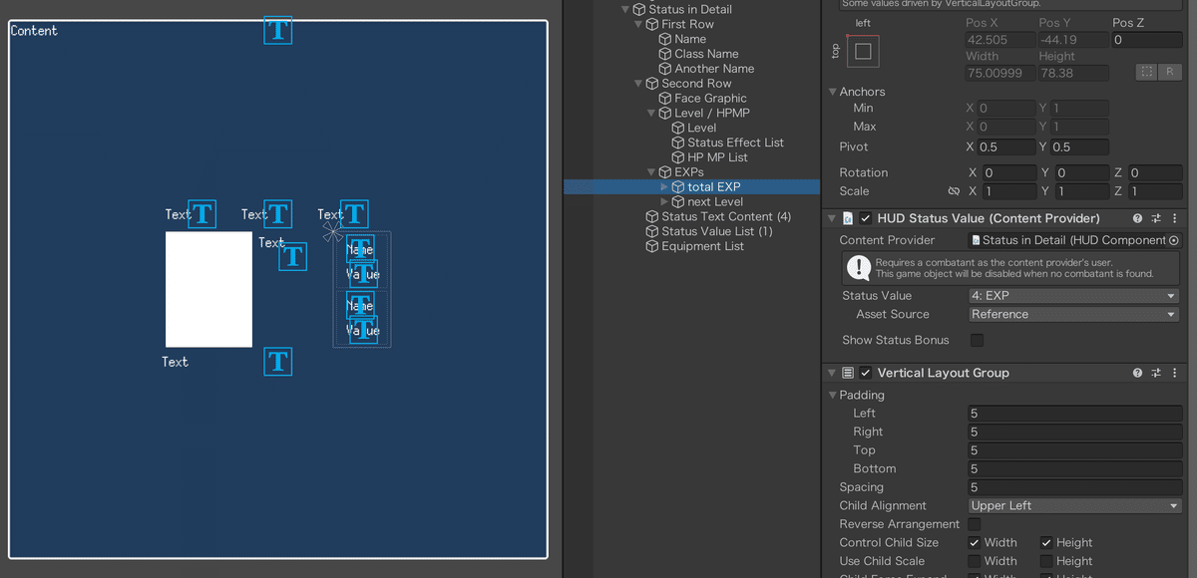Click the Pos Z input field
Screen dimensions: 1197x578
tap(1146, 40)
